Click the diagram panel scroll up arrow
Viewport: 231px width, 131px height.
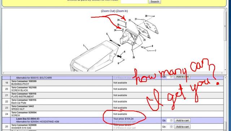click(225, 10)
